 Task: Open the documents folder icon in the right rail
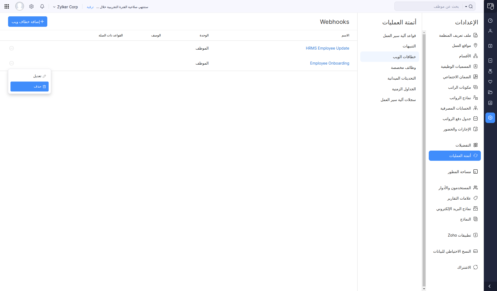tap(490, 92)
